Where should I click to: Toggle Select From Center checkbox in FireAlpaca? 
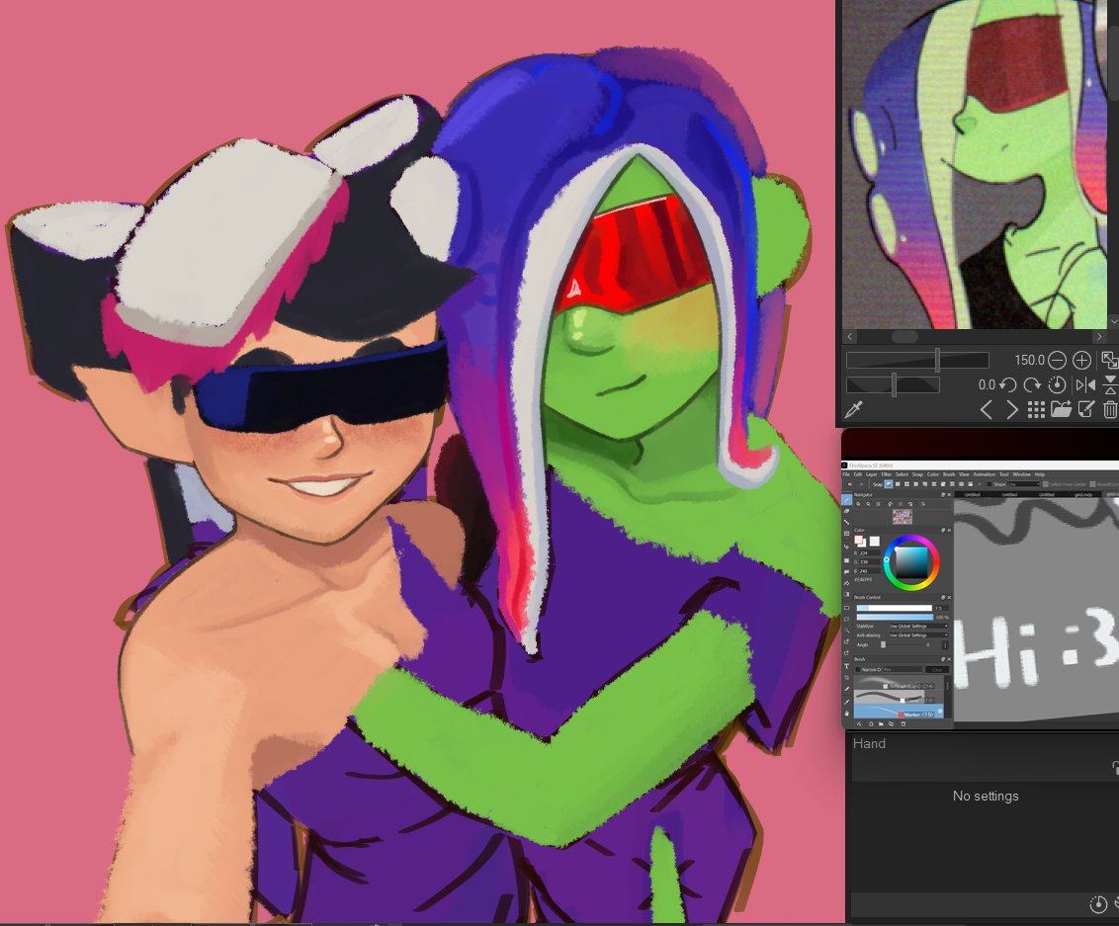(1046, 484)
